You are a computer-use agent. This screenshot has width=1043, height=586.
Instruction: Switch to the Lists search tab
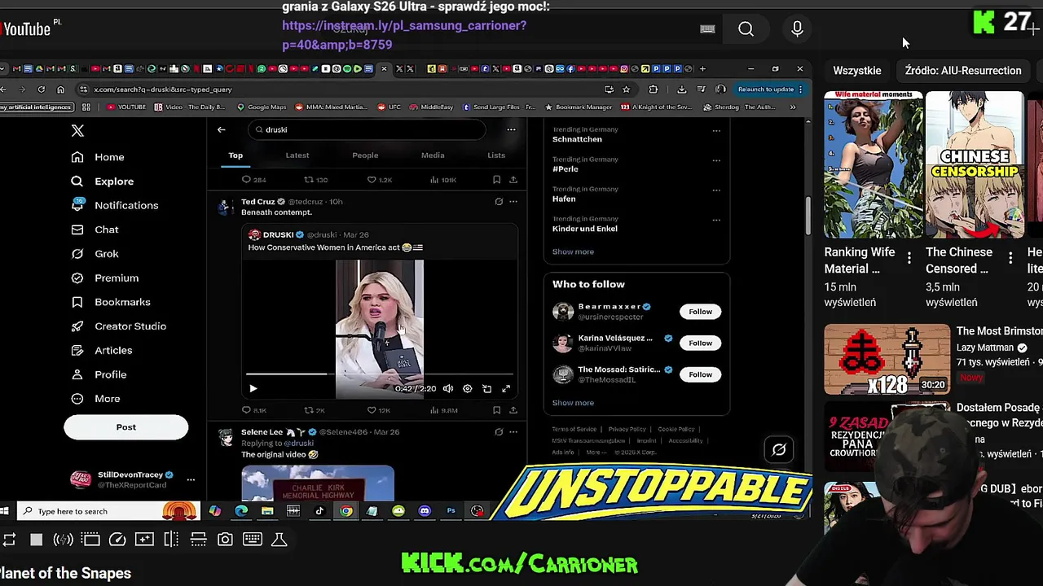click(x=496, y=155)
